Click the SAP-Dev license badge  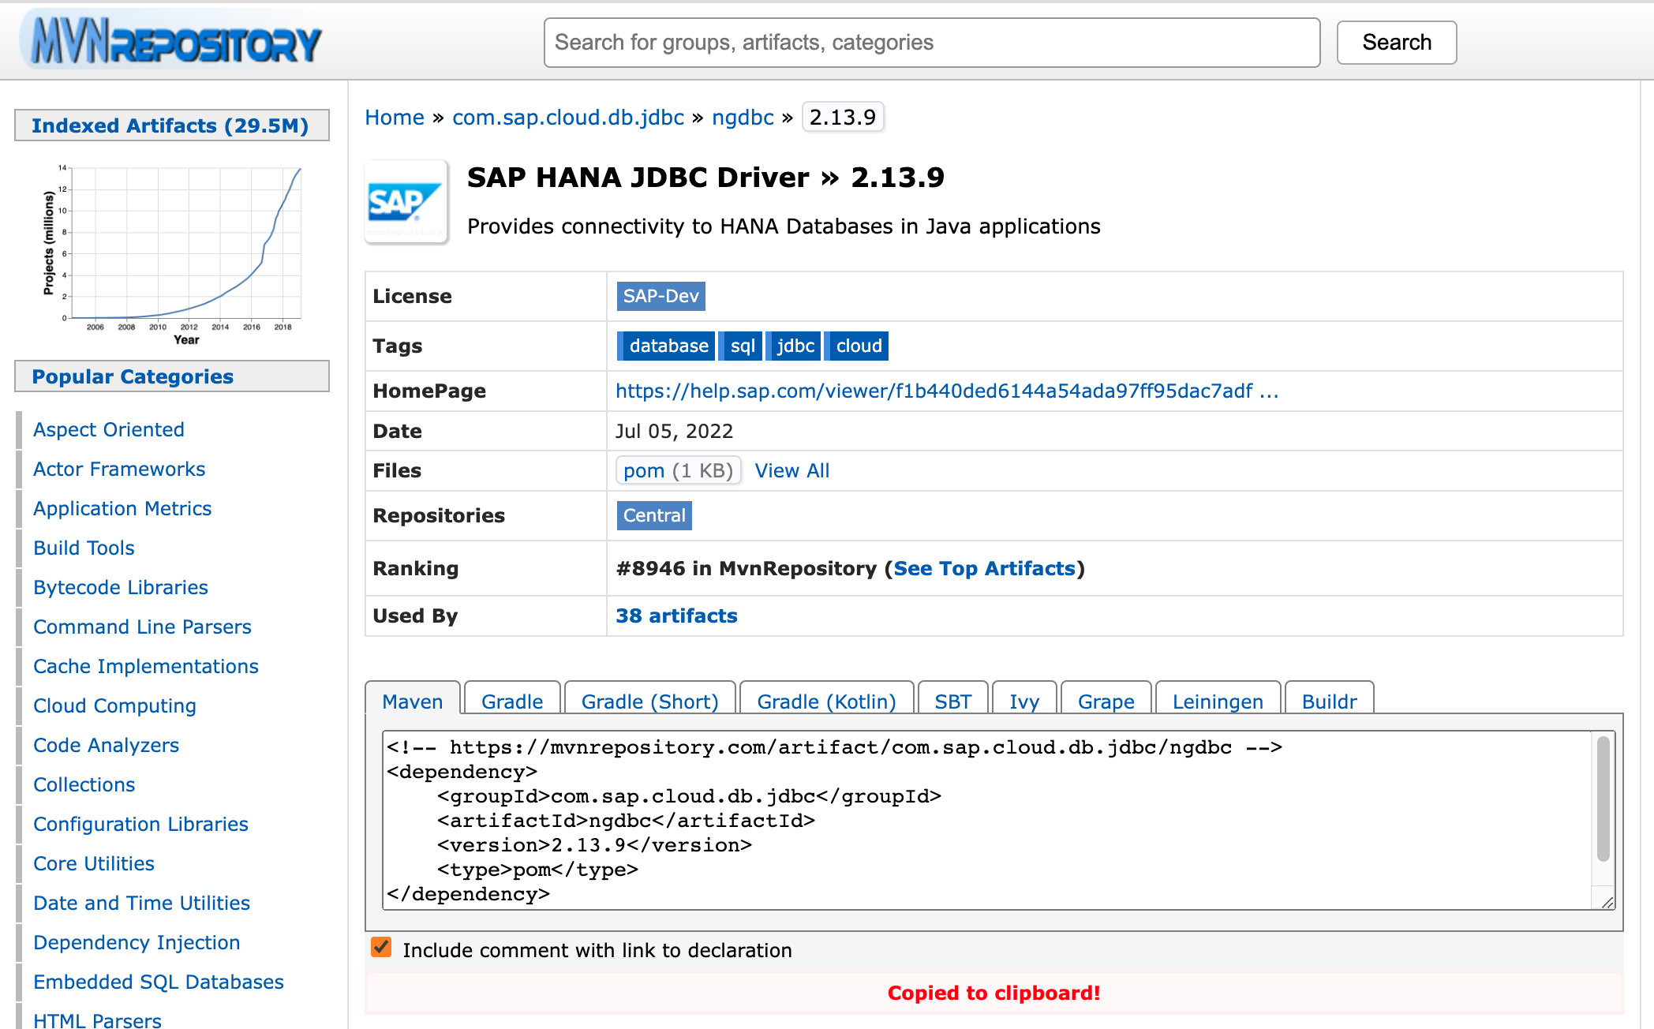pyautogui.click(x=660, y=296)
